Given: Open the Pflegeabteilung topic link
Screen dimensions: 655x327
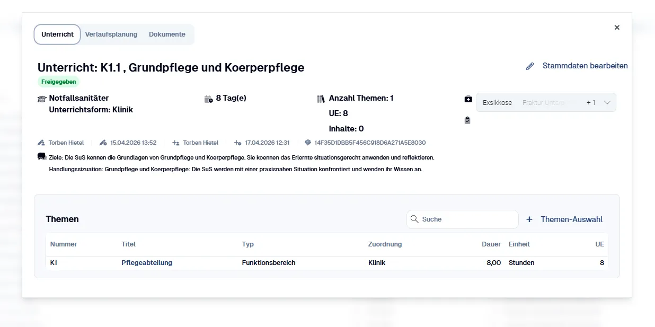Looking at the screenshot, I should point(147,262).
